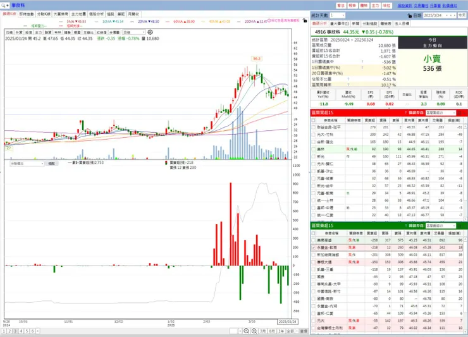The height and width of the screenshot is (337, 468).
Task: Open the 法人目標 tab
Action: pos(402,23)
